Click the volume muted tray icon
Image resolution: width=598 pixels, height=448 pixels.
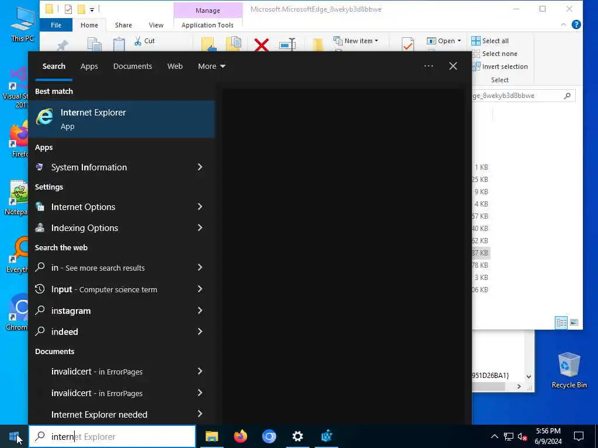[x=523, y=436]
